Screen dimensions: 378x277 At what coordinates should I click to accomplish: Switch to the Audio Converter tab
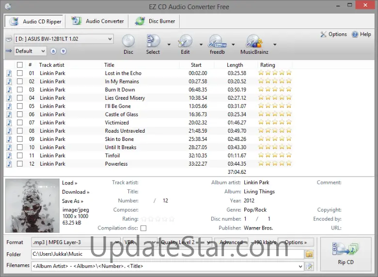click(97, 21)
